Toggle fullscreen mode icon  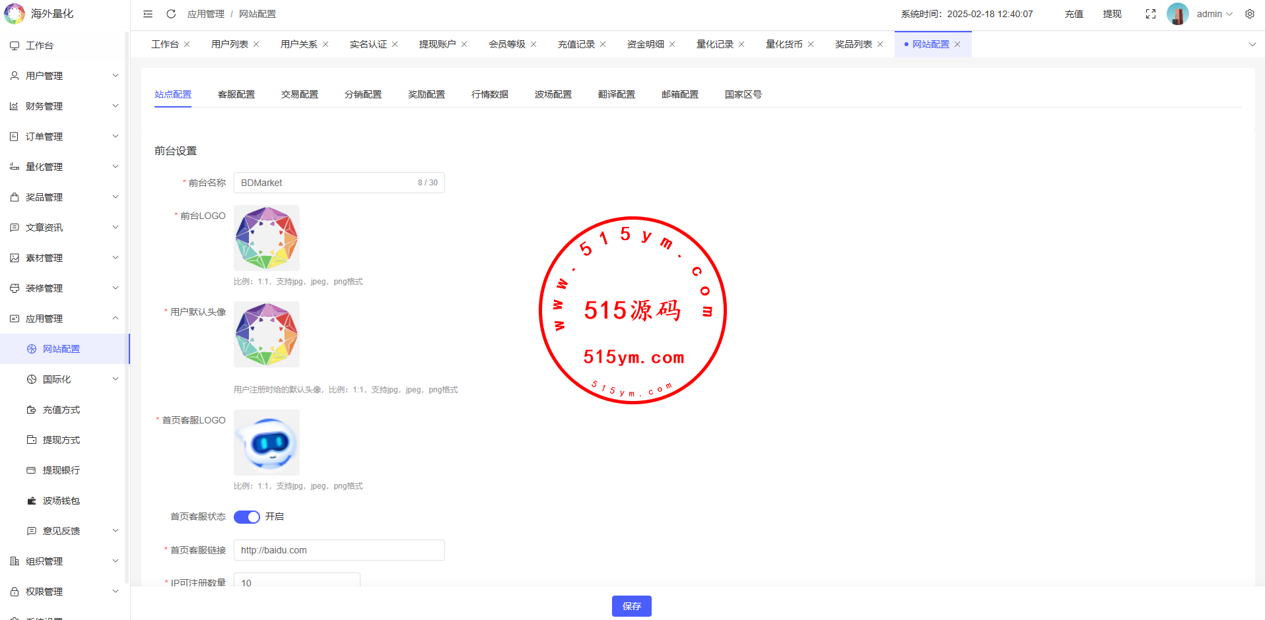1150,14
